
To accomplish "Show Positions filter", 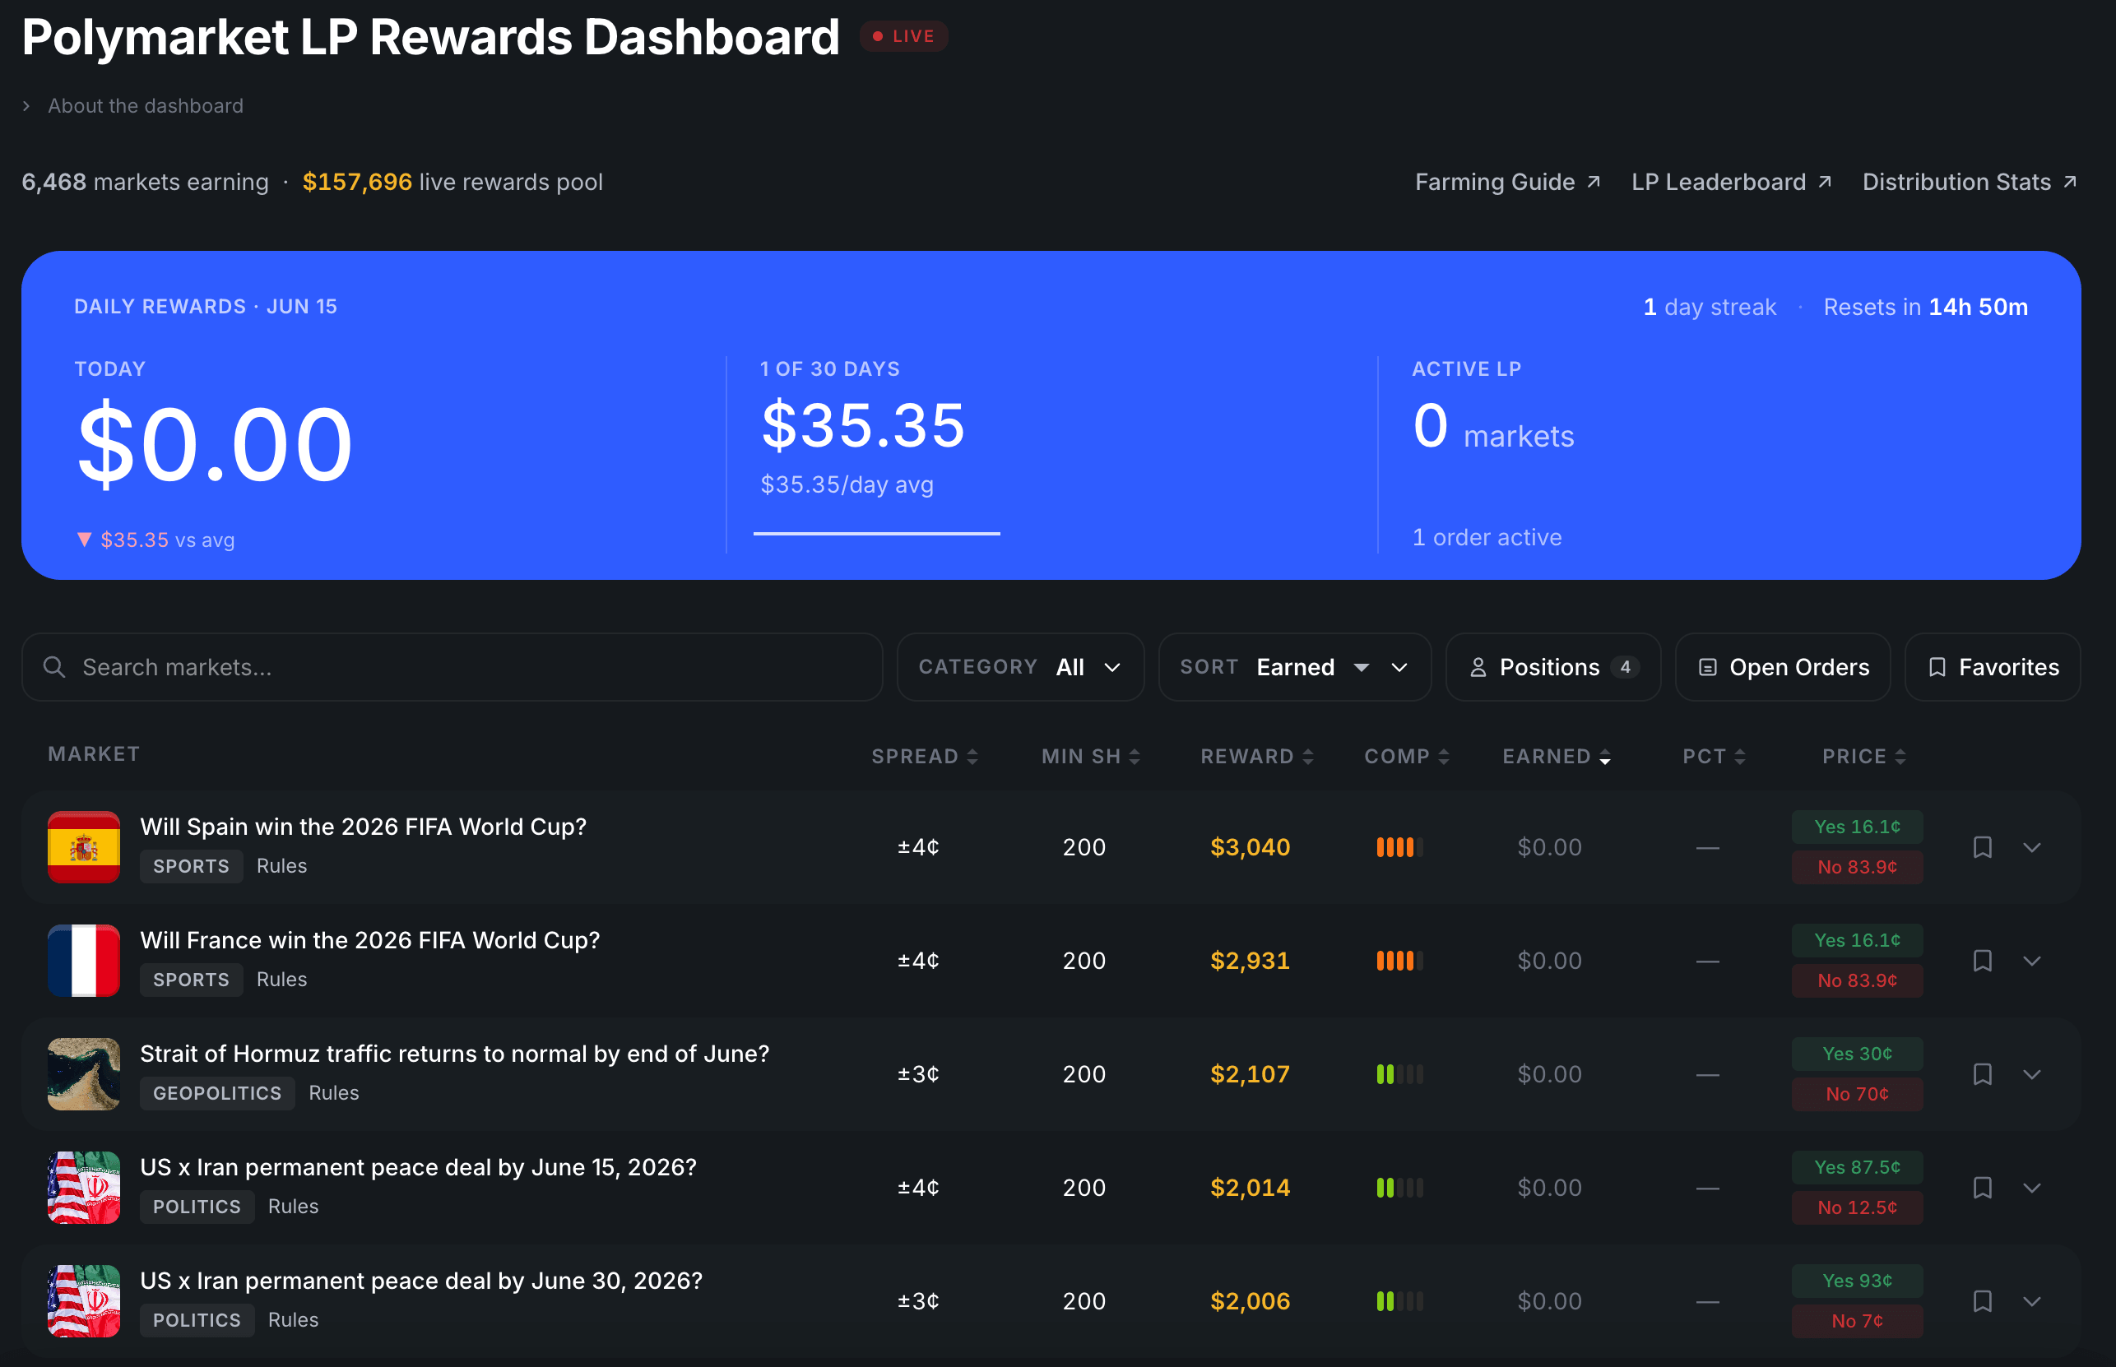I will point(1553,666).
